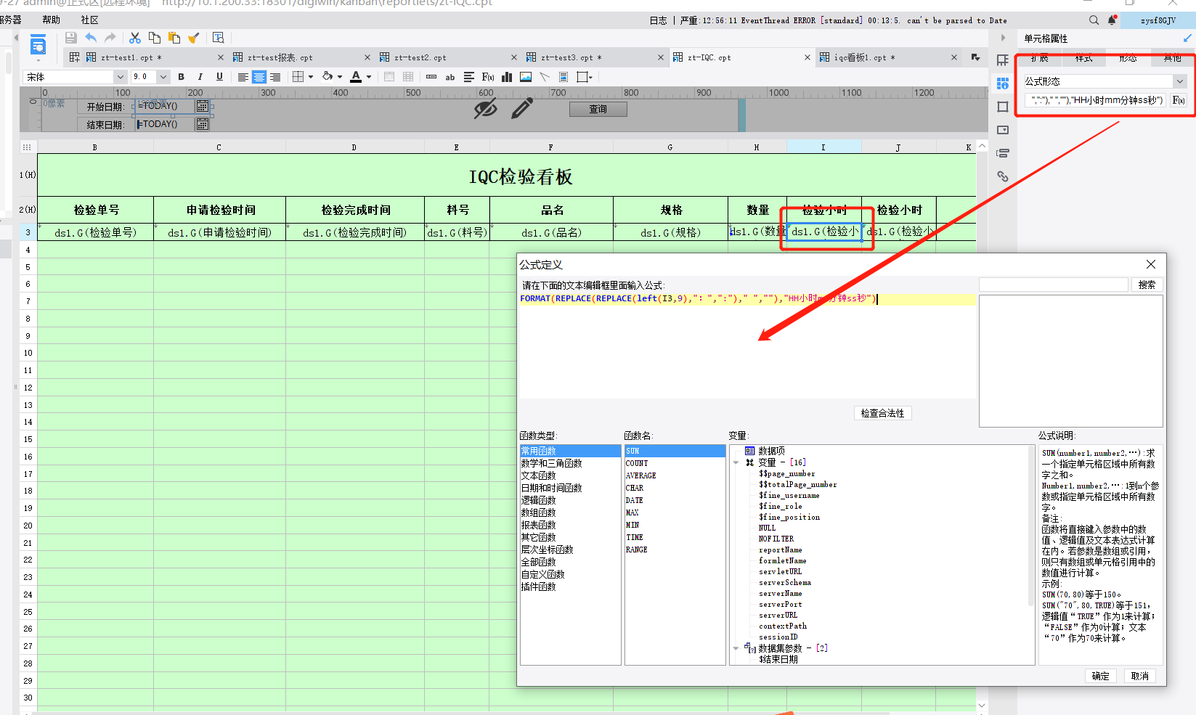Insert plain text using the ab icon
The width and height of the screenshot is (1196, 715).
tap(450, 77)
